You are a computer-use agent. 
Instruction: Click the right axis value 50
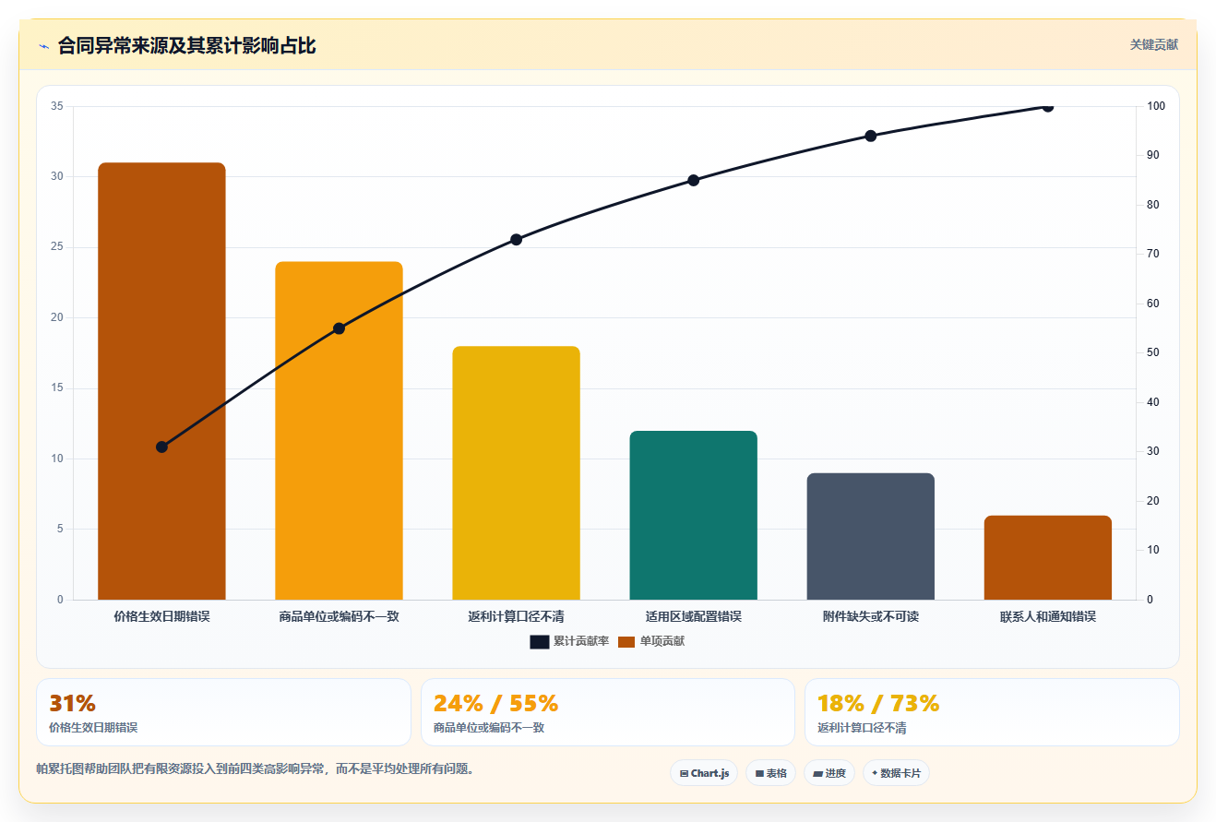click(x=1153, y=352)
